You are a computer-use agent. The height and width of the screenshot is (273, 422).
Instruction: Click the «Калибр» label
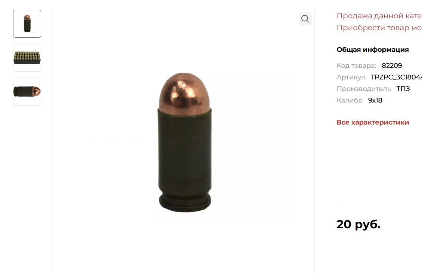(350, 100)
